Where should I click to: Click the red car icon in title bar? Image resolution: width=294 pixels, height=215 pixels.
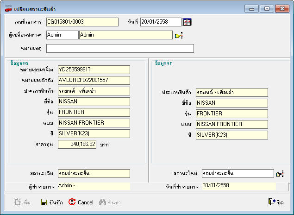click(8, 9)
